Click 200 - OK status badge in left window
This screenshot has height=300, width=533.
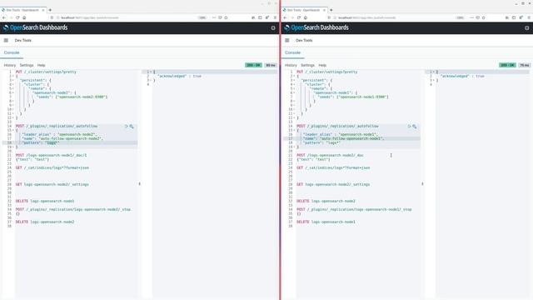coord(253,65)
